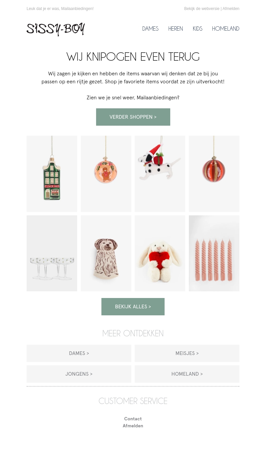Click the Verder Shoppen button
The height and width of the screenshot is (449, 266).
133,117
